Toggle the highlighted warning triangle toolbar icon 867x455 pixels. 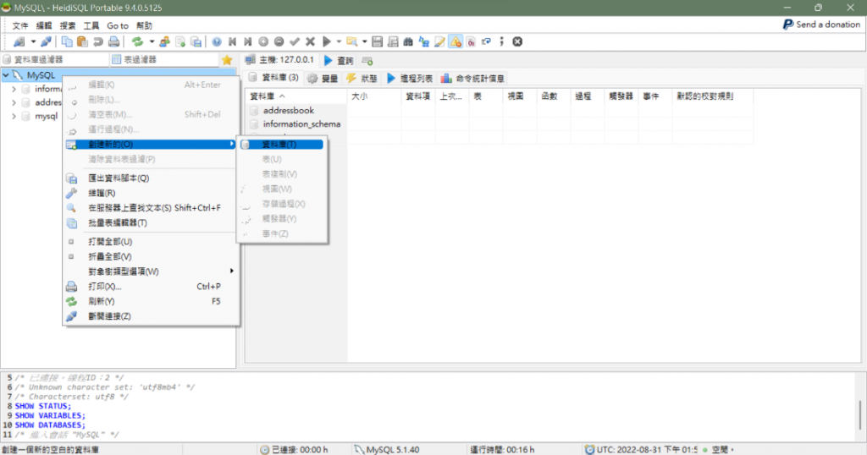[x=456, y=42]
